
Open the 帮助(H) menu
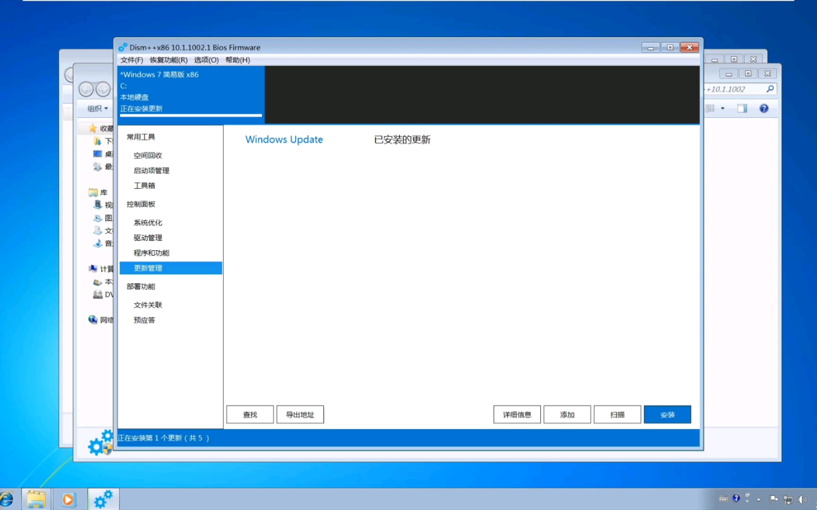[237, 60]
